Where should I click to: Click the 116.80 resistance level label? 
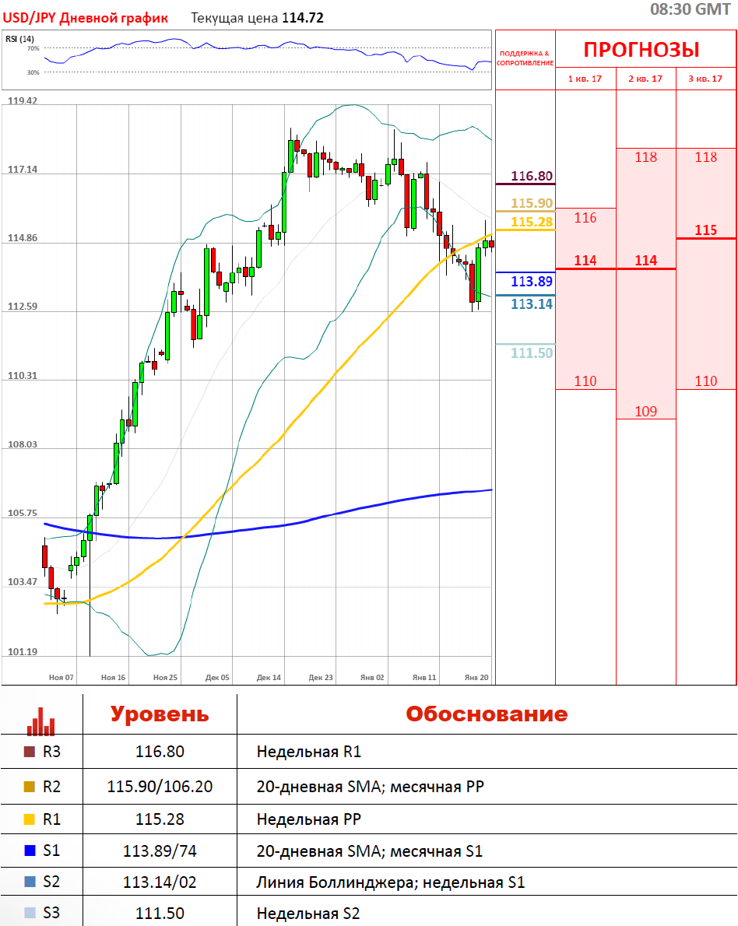[532, 176]
